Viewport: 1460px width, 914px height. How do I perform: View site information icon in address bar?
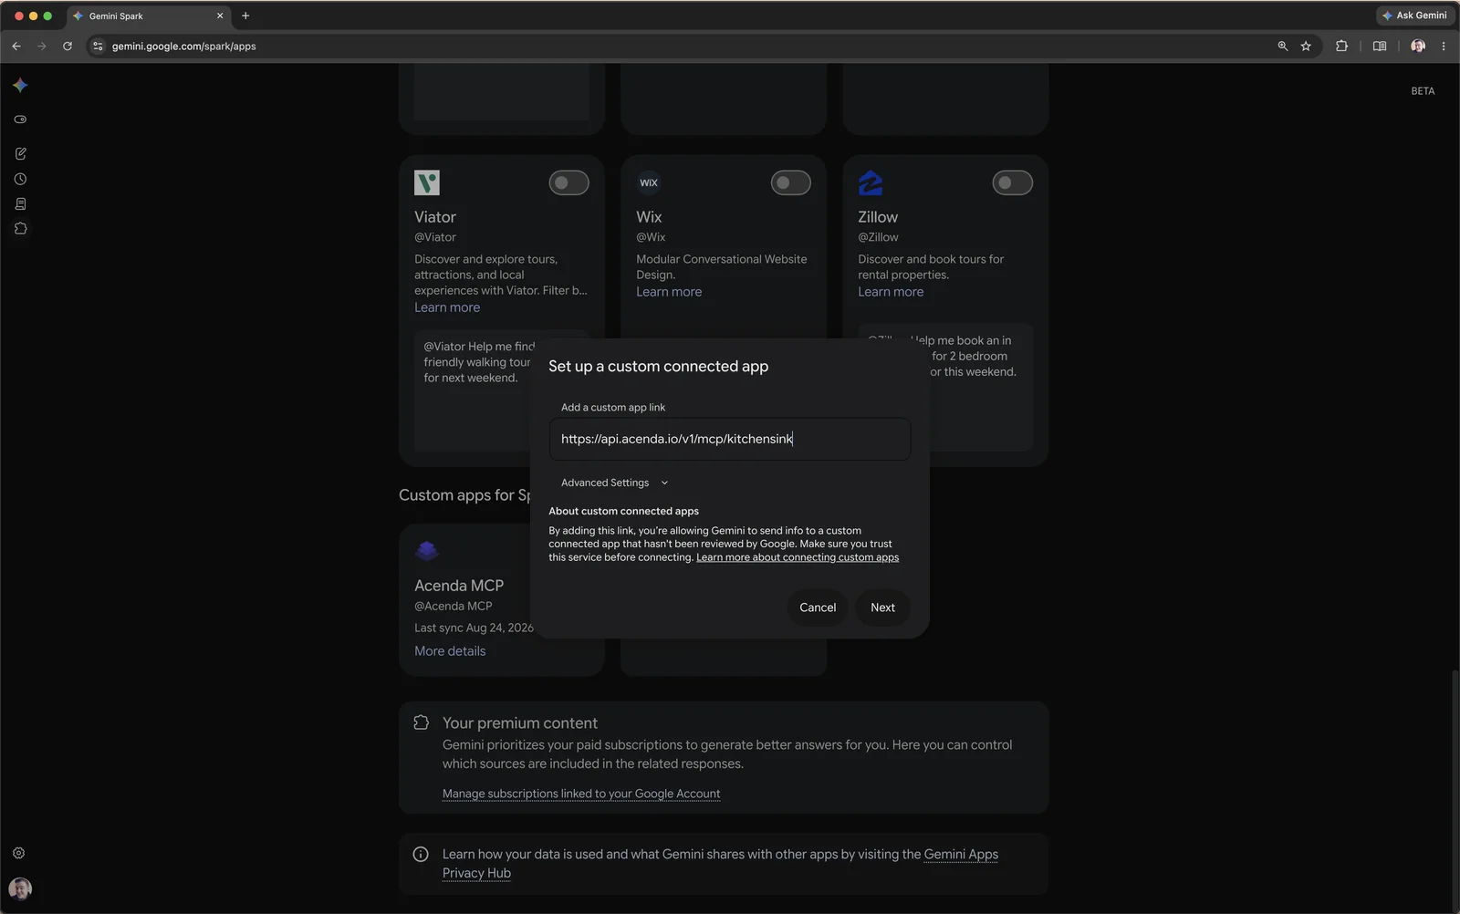pos(98,46)
